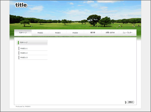Image resolution: width=151 pixels, height=112 pixels.
Task: Click the mobile phone icon beside 携帯HP
Action: click(x=126, y=102)
